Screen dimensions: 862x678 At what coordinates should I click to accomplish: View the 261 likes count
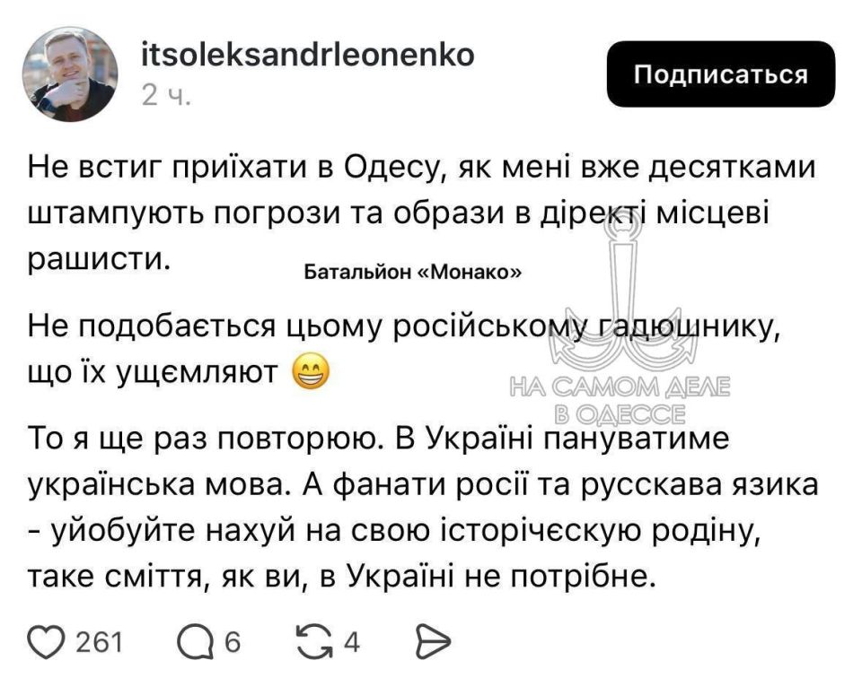(99, 642)
